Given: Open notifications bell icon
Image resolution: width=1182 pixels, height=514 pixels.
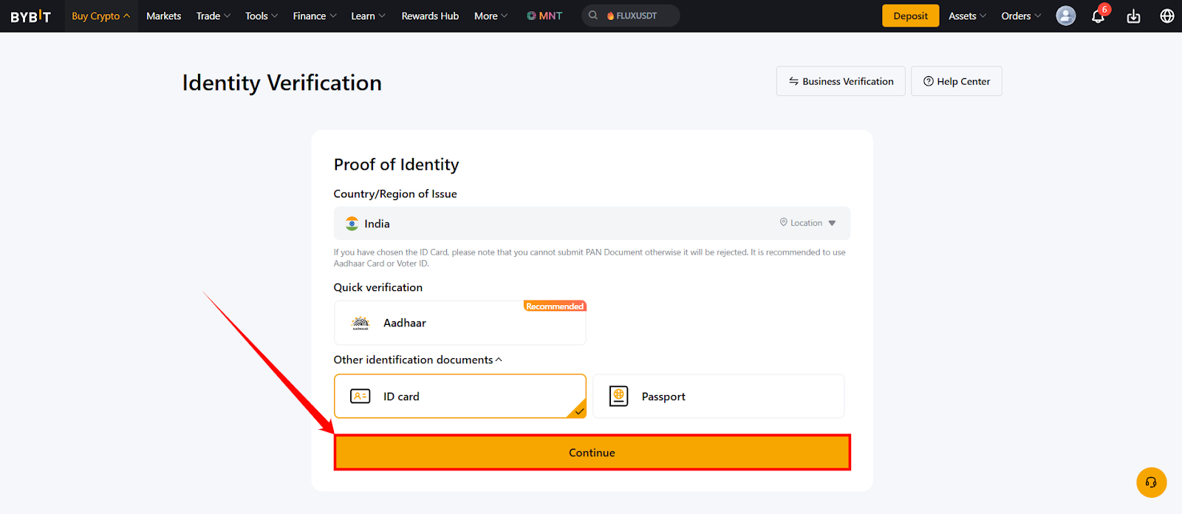Looking at the screenshot, I should pos(1098,16).
